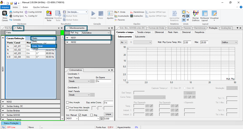Image resolution: width=243 pixels, height=129 pixels.
Task: Open the Gráfico dropdown
Action: pyautogui.click(x=229, y=42)
